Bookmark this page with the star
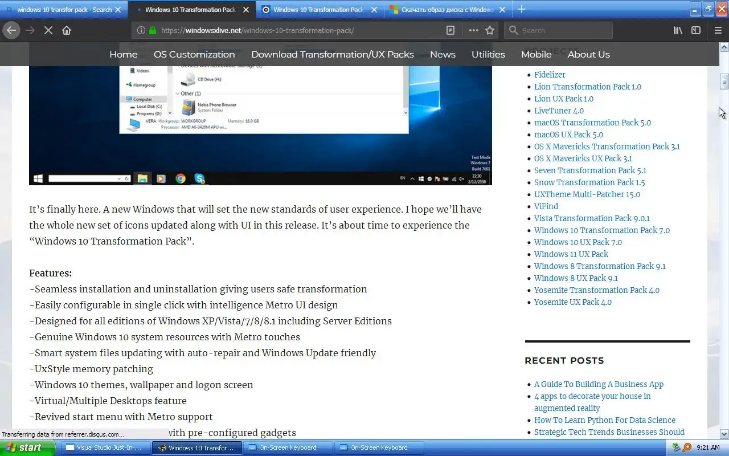The width and height of the screenshot is (729, 456). tap(490, 30)
